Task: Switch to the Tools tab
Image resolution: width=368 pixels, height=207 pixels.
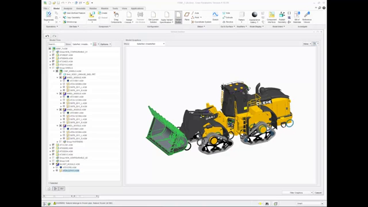Action: (115, 9)
